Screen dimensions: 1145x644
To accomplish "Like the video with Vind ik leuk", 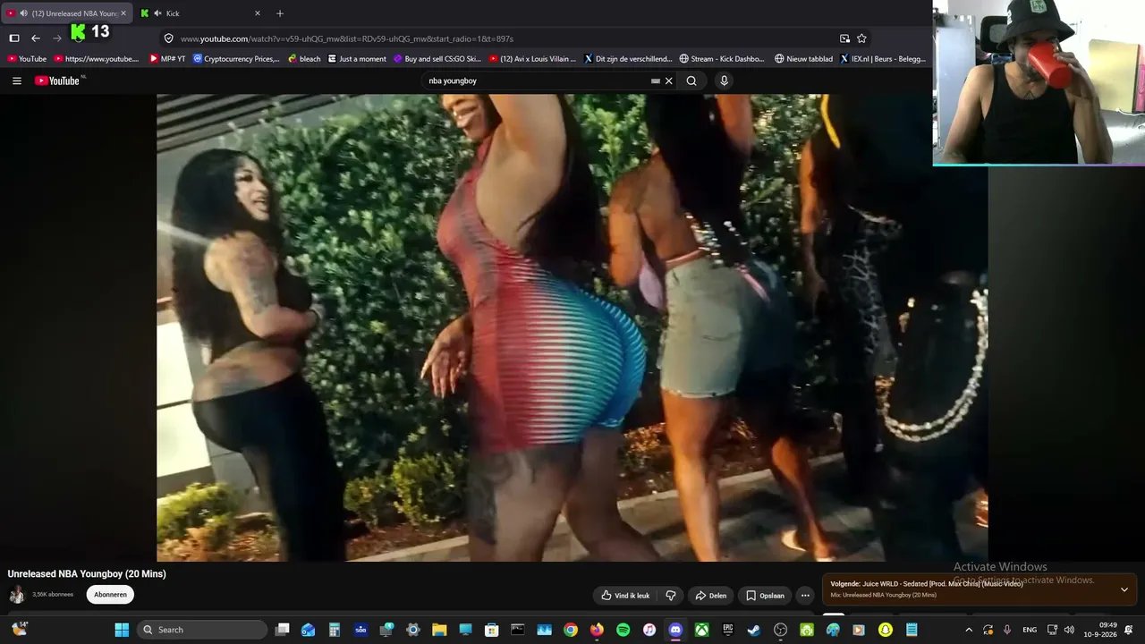I will click(x=625, y=596).
